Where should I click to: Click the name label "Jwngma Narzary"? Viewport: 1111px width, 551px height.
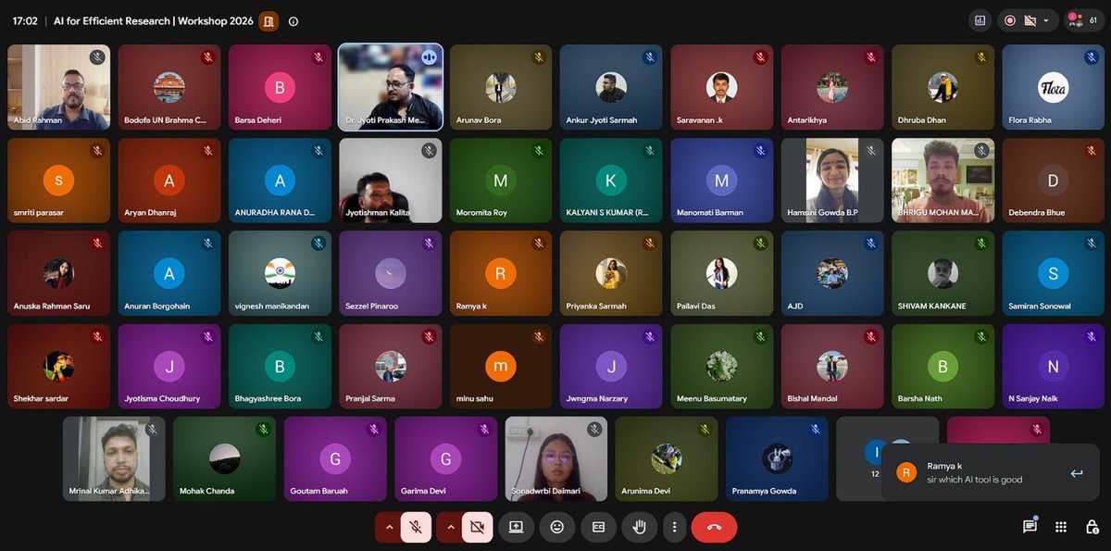point(597,398)
